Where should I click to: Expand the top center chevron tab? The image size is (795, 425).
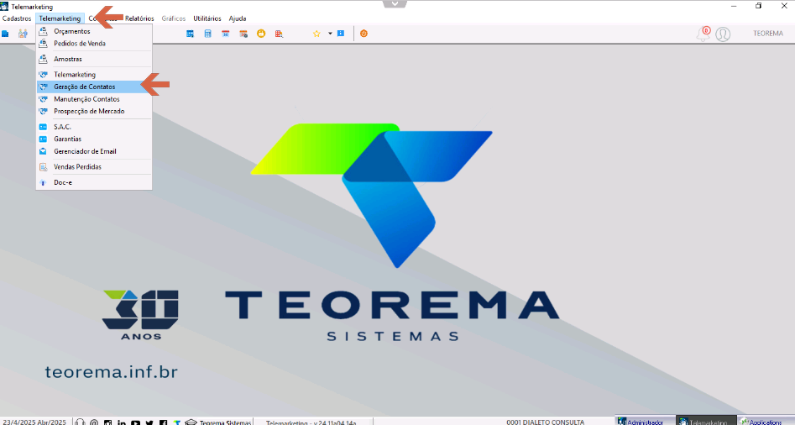click(x=395, y=3)
